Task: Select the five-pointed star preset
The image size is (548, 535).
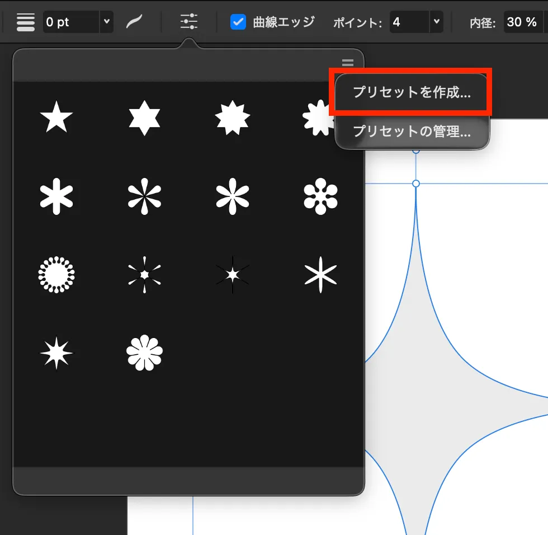Action: [x=56, y=116]
